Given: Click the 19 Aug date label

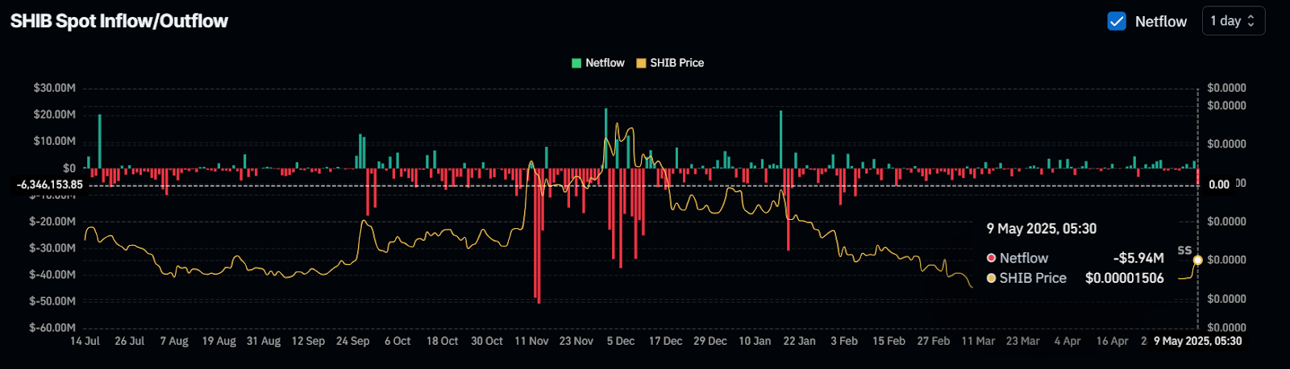Looking at the screenshot, I should 219,341.
